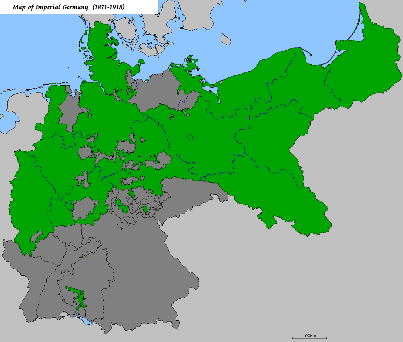Click the green Schleswig-Holstein peninsula
This screenshot has height=342, width=403.
pos(101,53)
